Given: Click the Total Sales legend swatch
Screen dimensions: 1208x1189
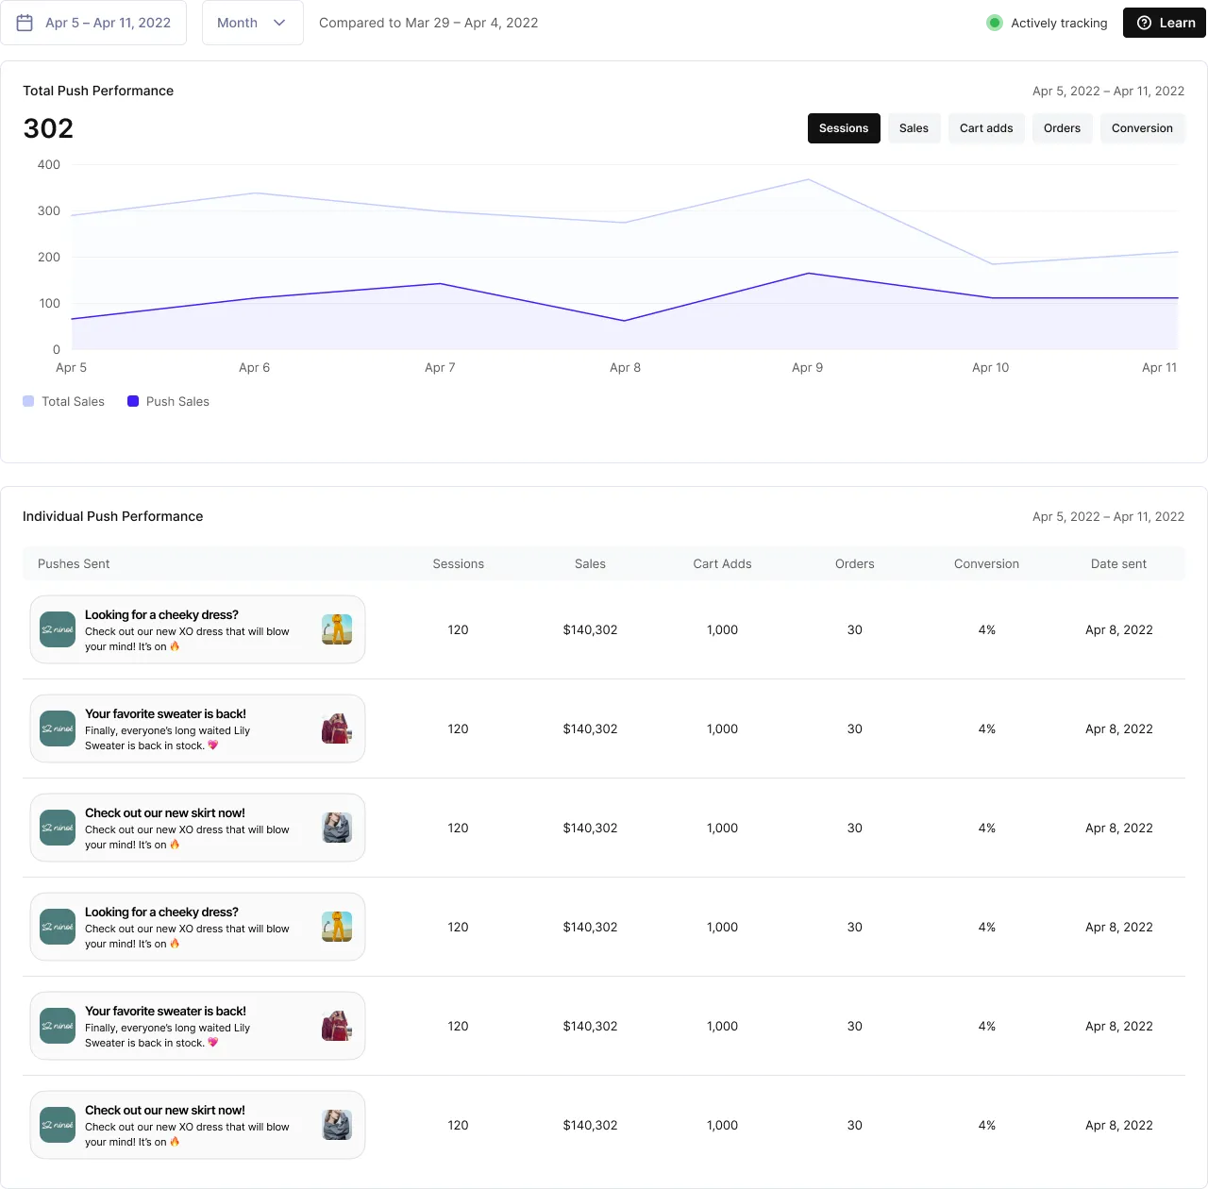Looking at the screenshot, I should pos(27,401).
